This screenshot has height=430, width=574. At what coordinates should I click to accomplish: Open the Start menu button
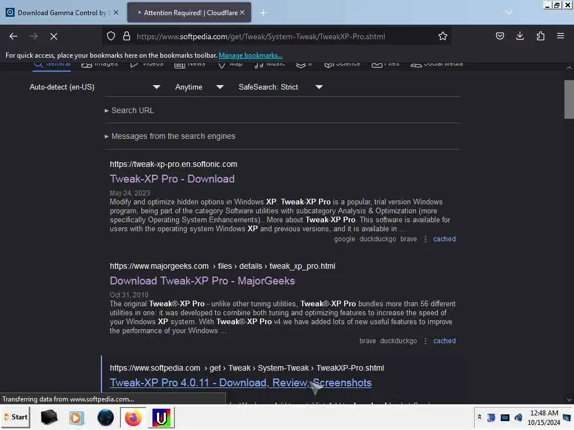pyautogui.click(x=16, y=417)
